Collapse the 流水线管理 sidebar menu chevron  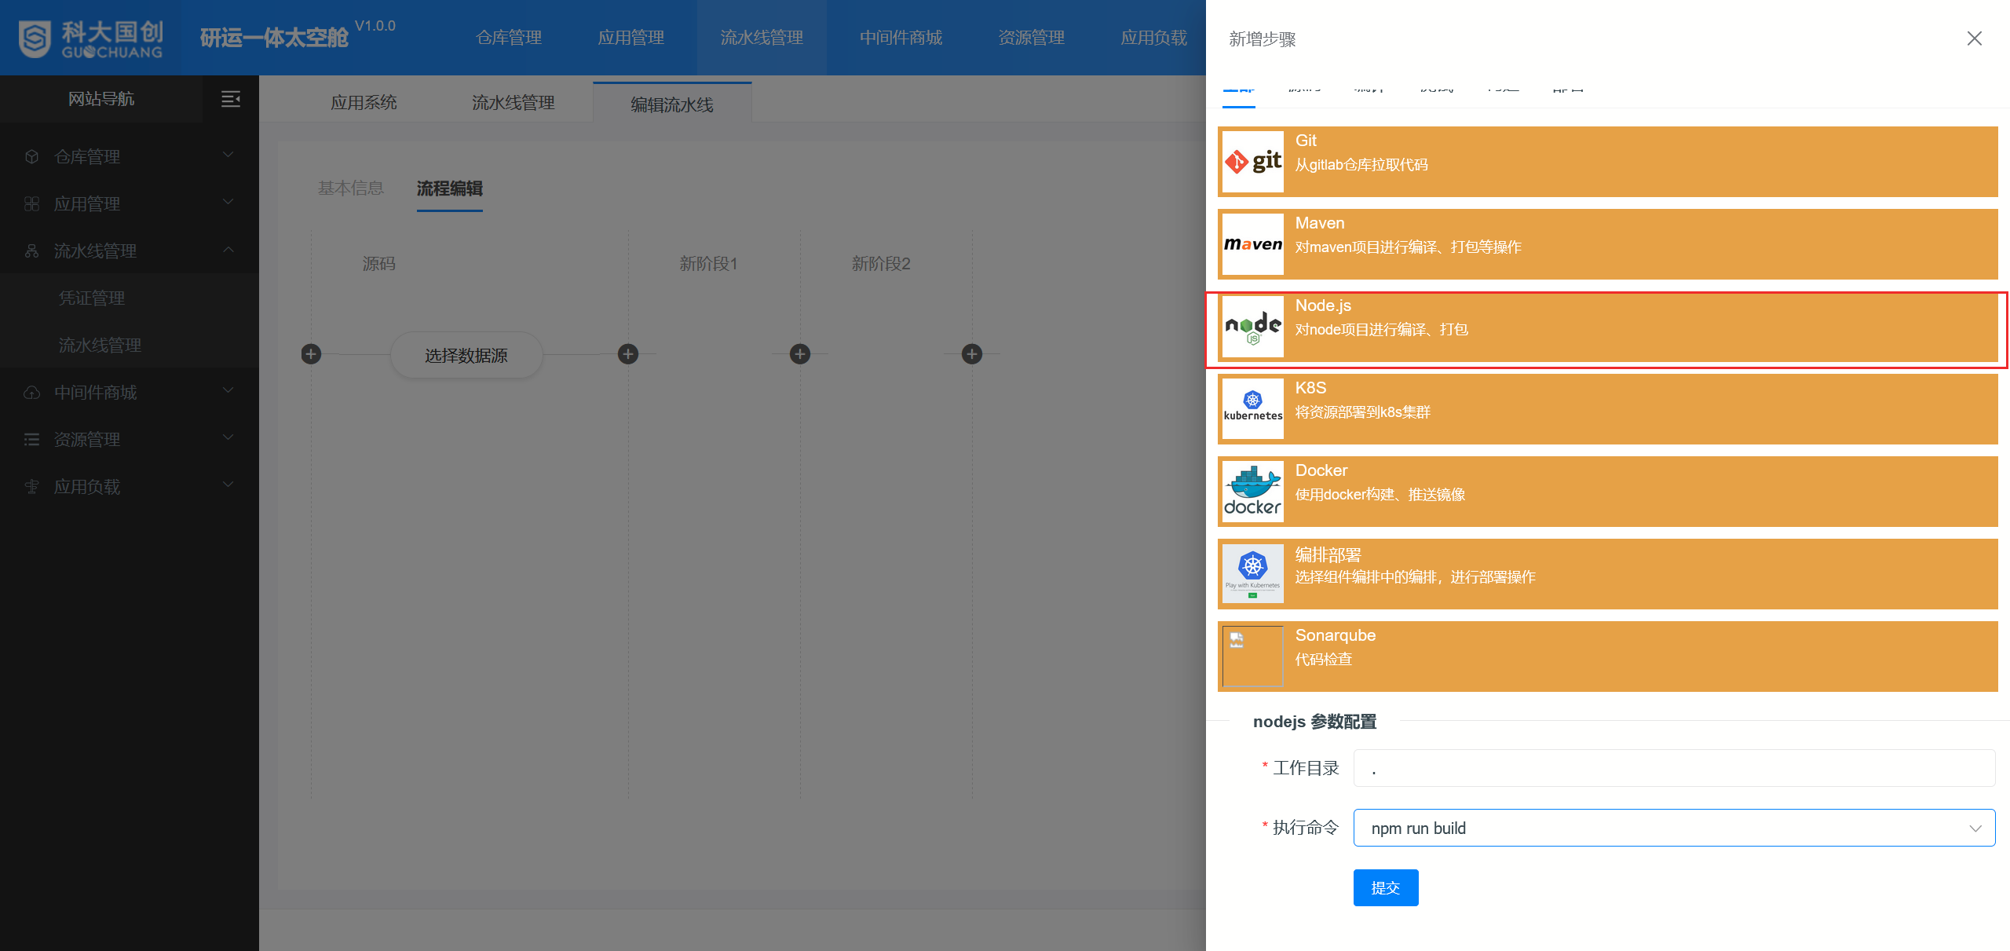pos(228,249)
